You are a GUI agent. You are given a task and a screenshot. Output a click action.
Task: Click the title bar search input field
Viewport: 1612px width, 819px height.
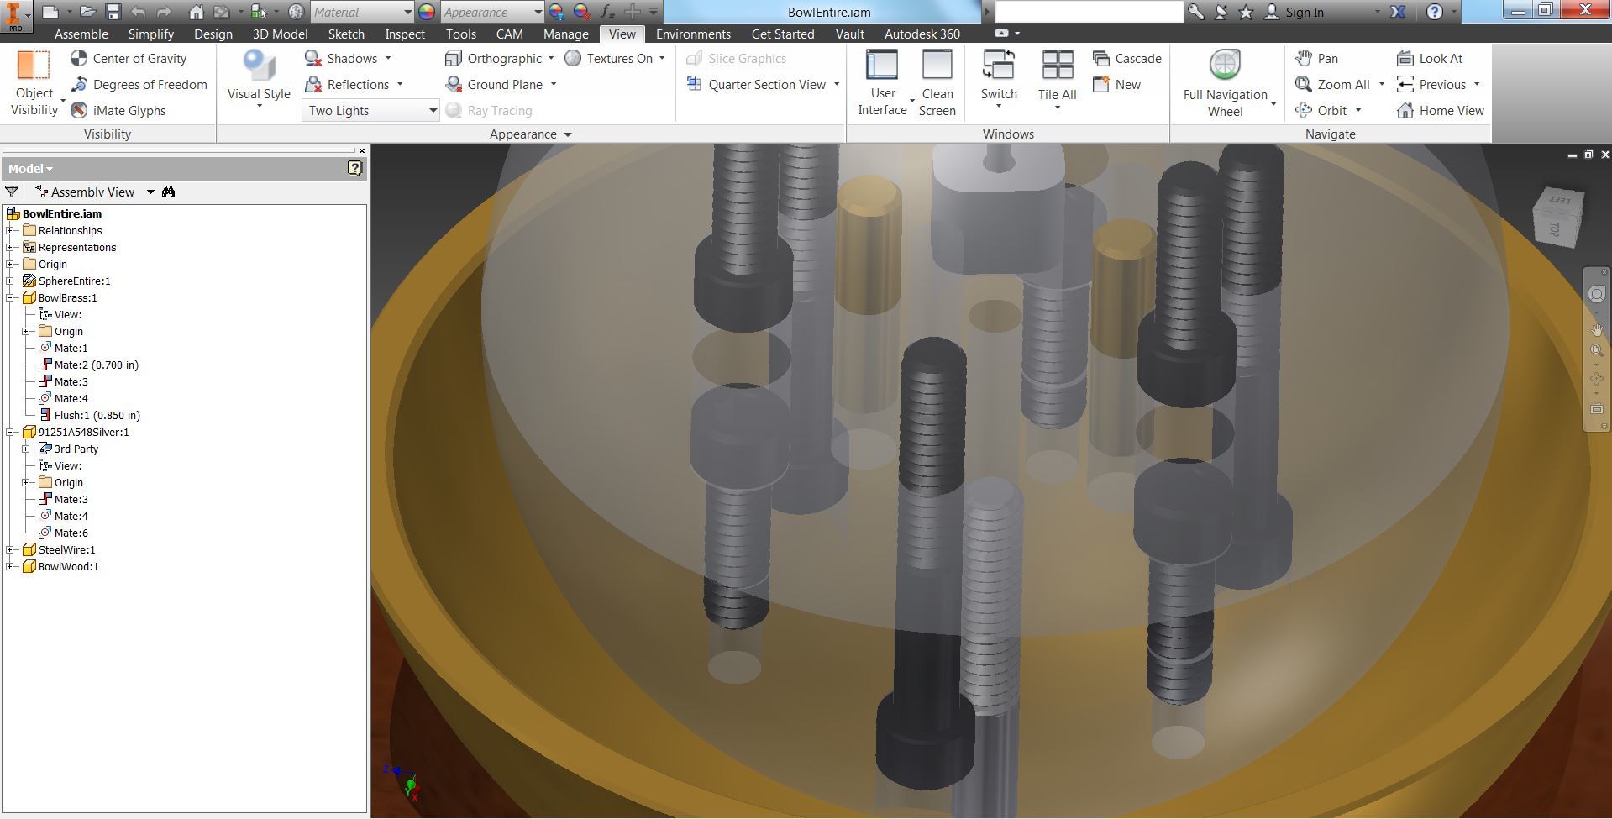pyautogui.click(x=1089, y=12)
